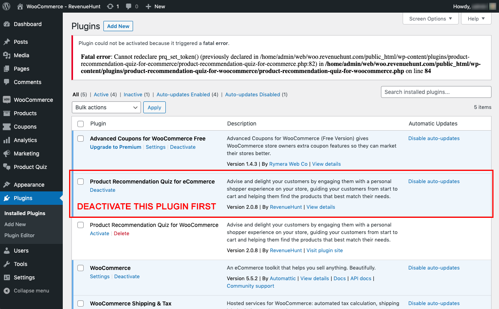This screenshot has width=499, height=309.
Task: Click the plus New content icon
Action: pos(148,6)
